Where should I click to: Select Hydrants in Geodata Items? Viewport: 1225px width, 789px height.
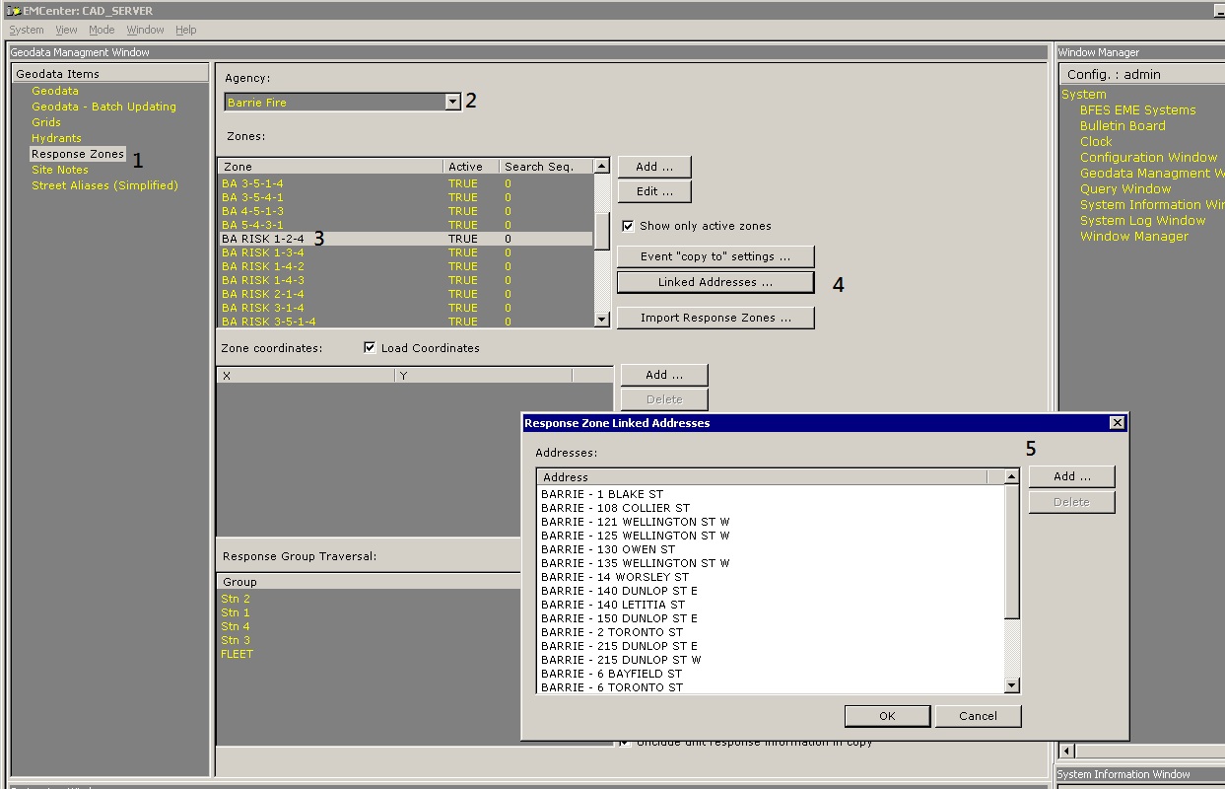56,138
